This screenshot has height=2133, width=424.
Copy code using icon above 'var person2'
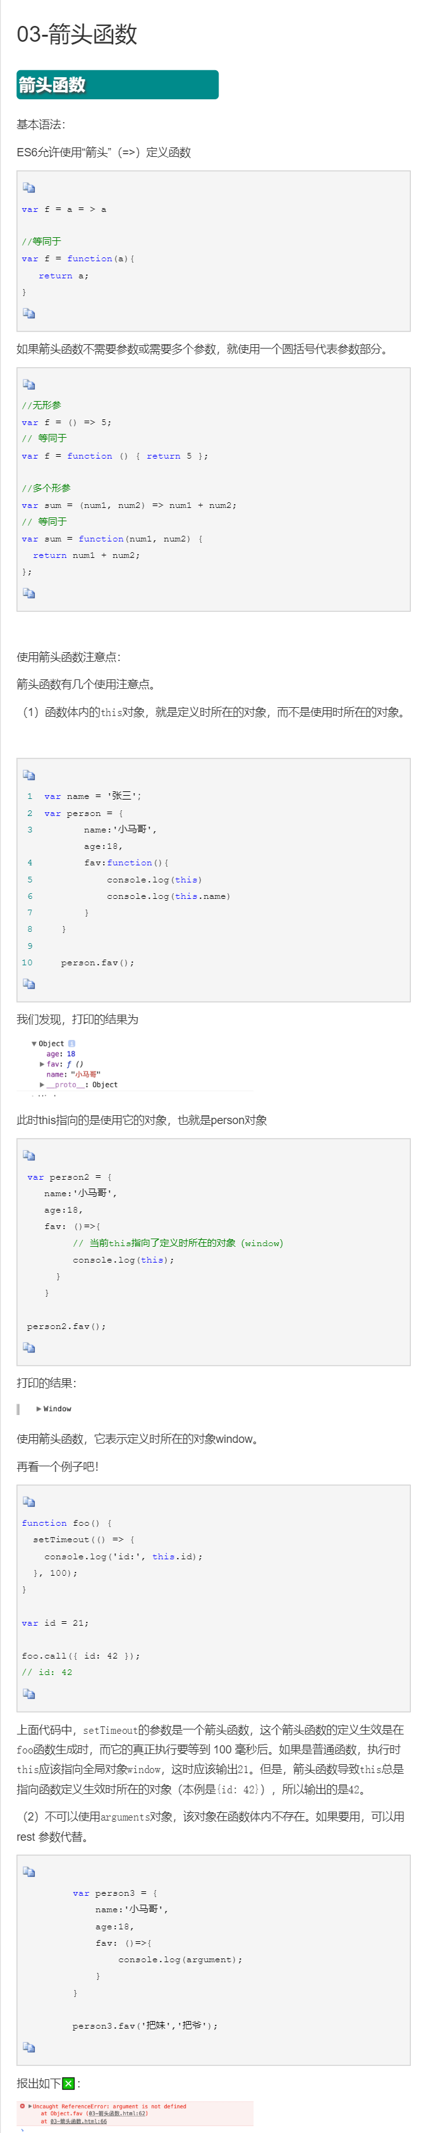[29, 1155]
